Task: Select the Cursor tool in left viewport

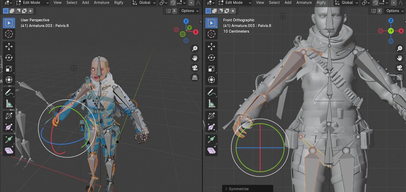Action: coord(9,34)
